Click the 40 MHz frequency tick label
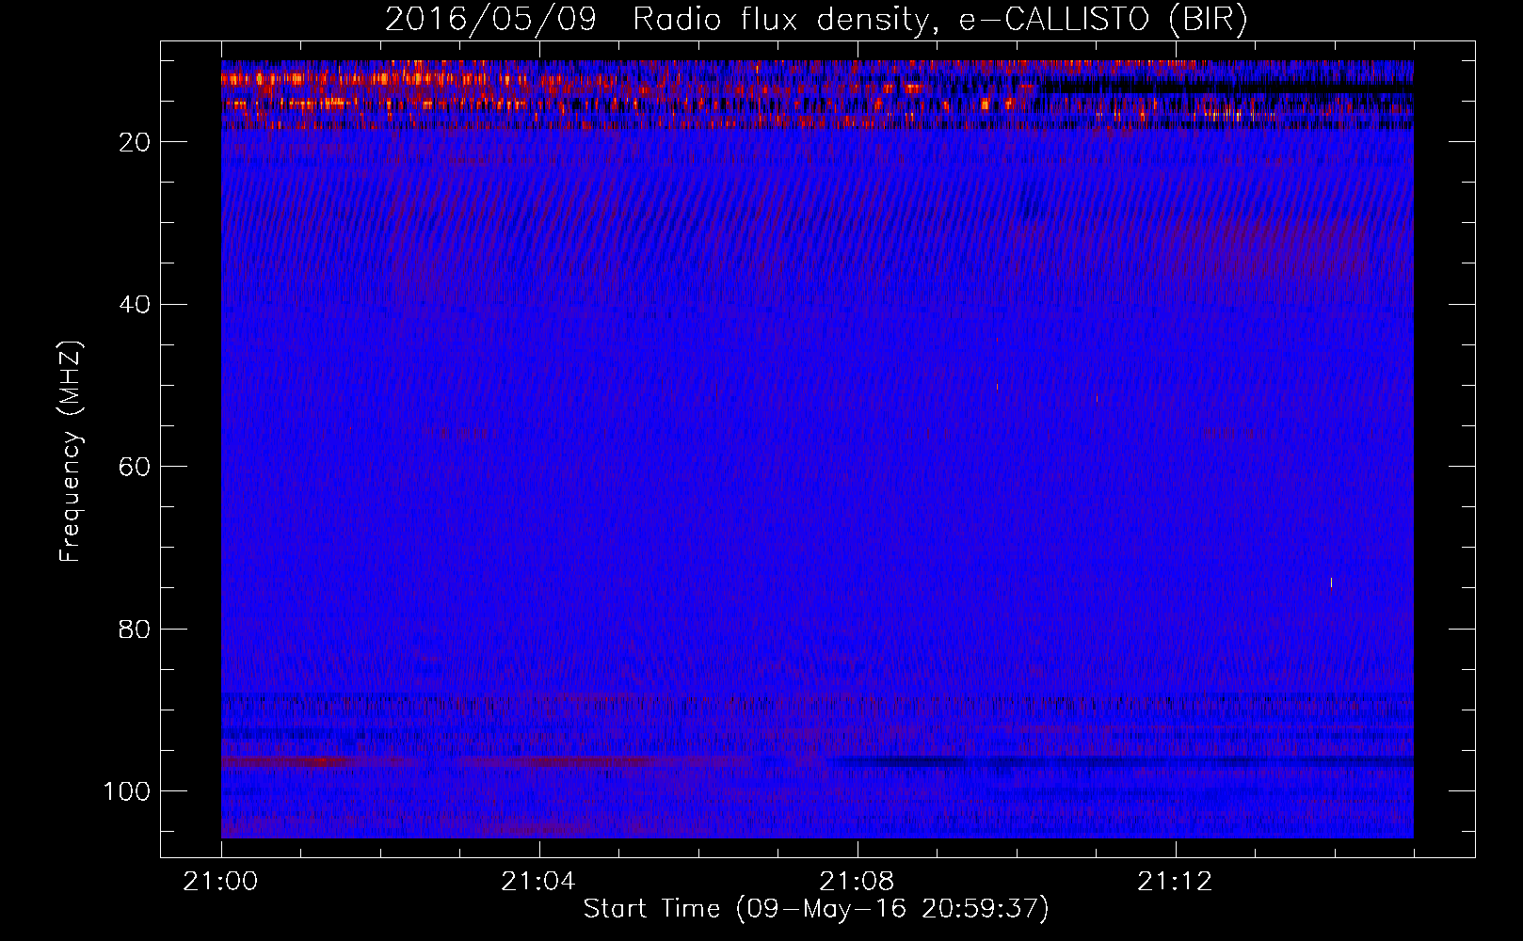The height and width of the screenshot is (941, 1523). pos(135,305)
